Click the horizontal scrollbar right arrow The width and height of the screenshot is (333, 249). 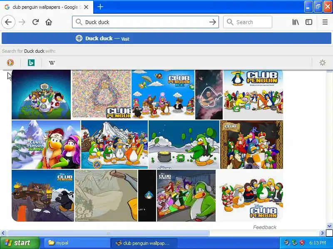coord(322,233)
